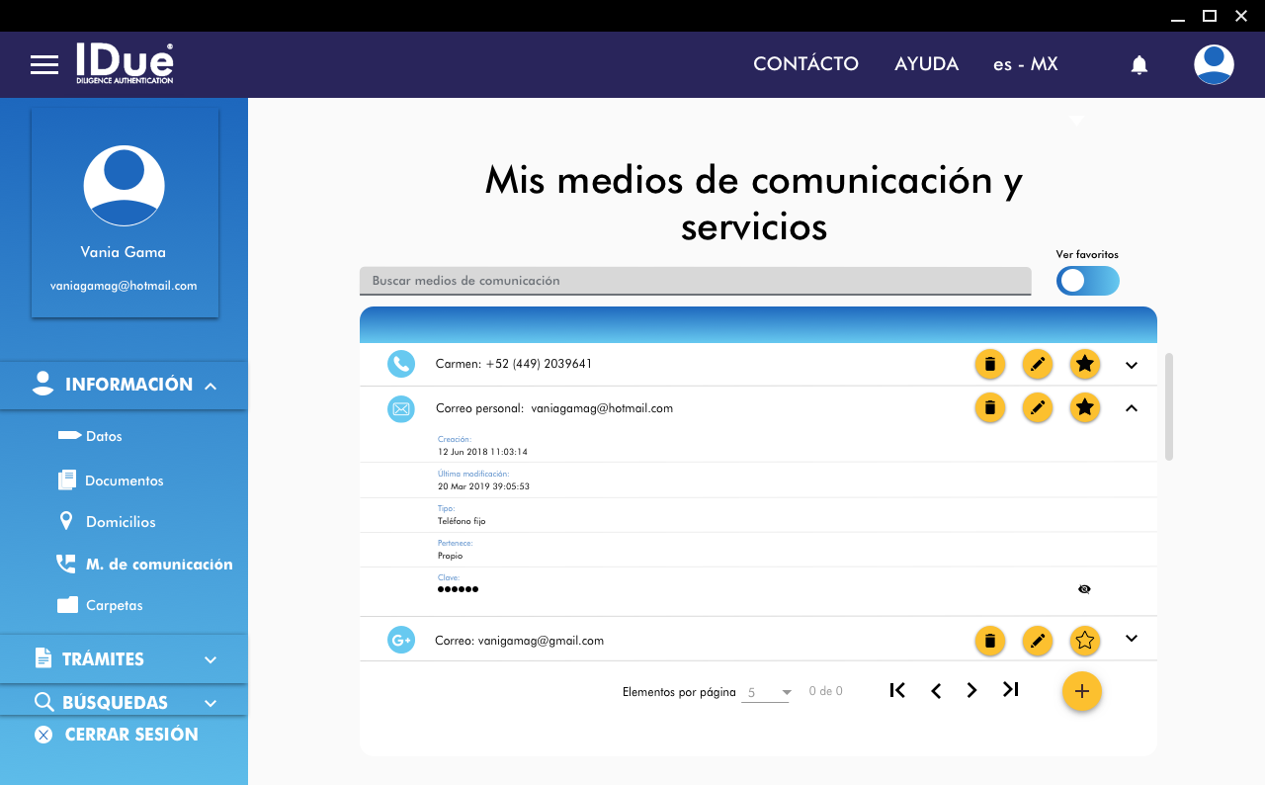Open Elementos por página dropdown
Screen dimensions: 1265x785
pyautogui.click(x=768, y=692)
